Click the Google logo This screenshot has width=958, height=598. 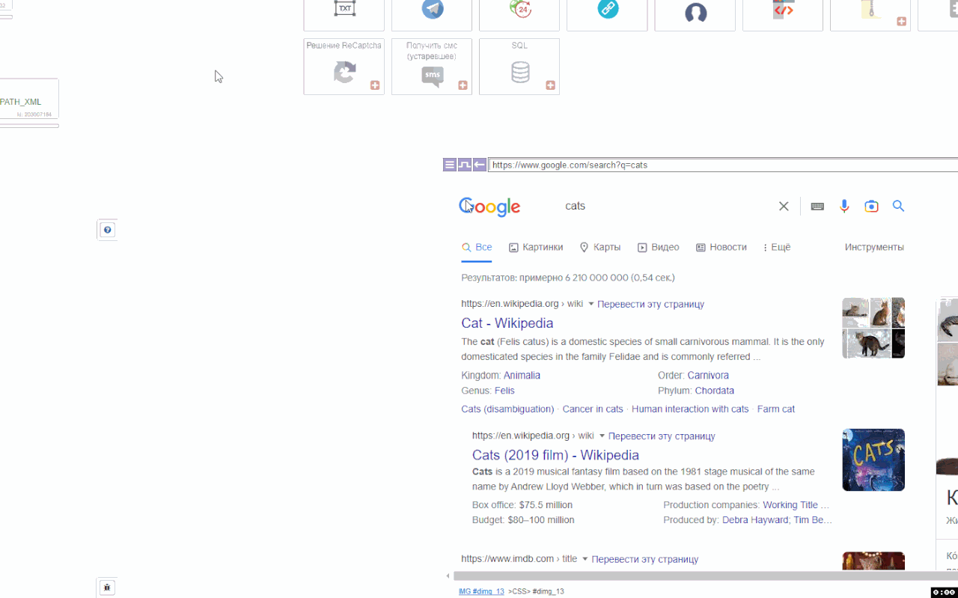coord(489,207)
